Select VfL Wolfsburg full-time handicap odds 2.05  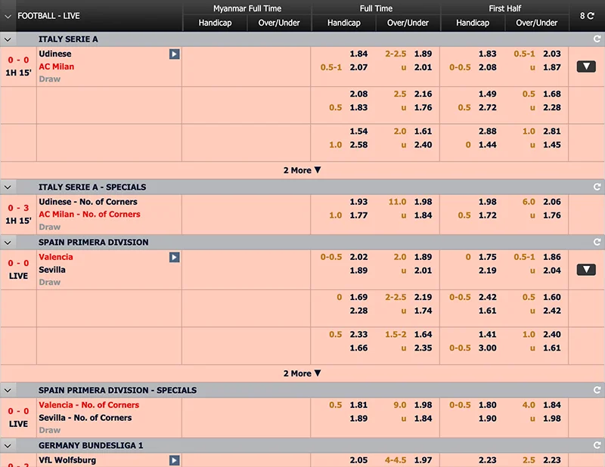point(358,460)
